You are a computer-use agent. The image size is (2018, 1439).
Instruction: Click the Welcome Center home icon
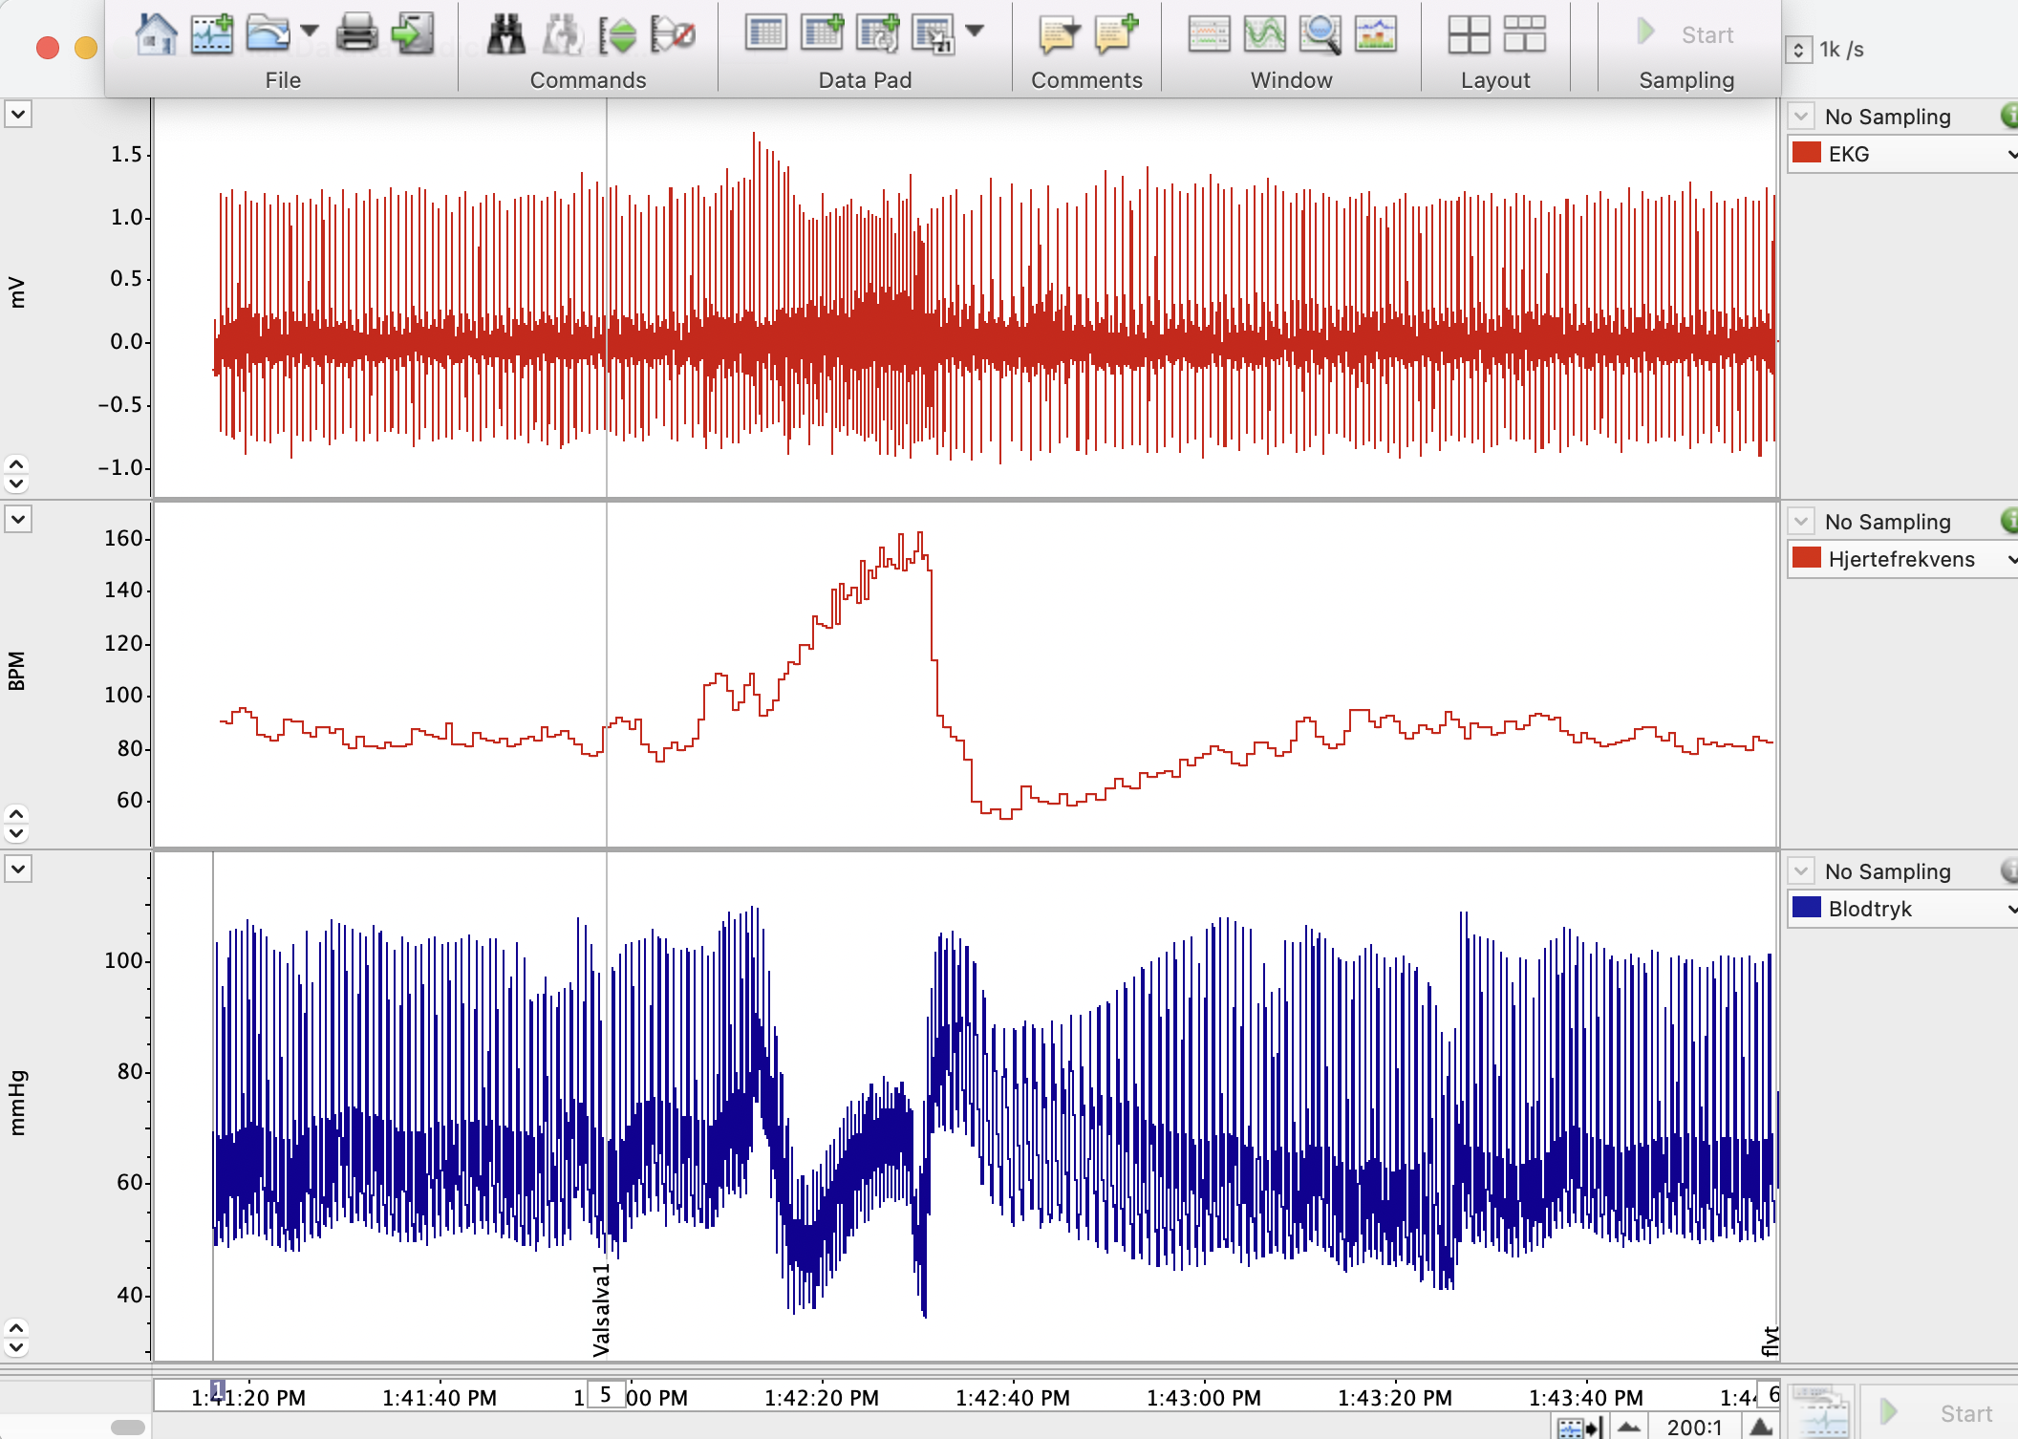(155, 34)
